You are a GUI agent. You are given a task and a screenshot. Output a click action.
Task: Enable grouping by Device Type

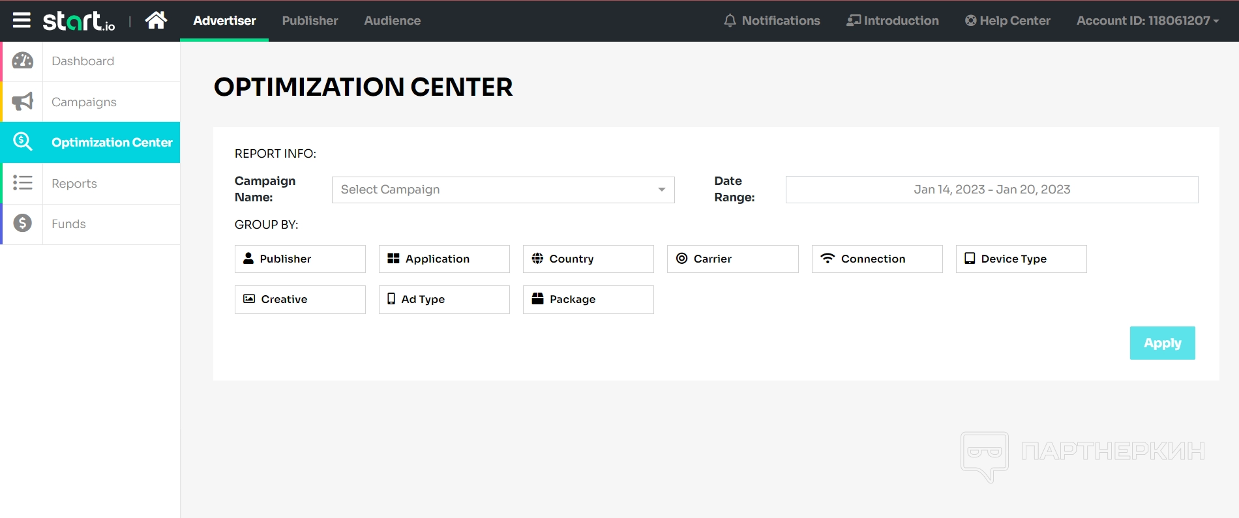[1021, 259]
